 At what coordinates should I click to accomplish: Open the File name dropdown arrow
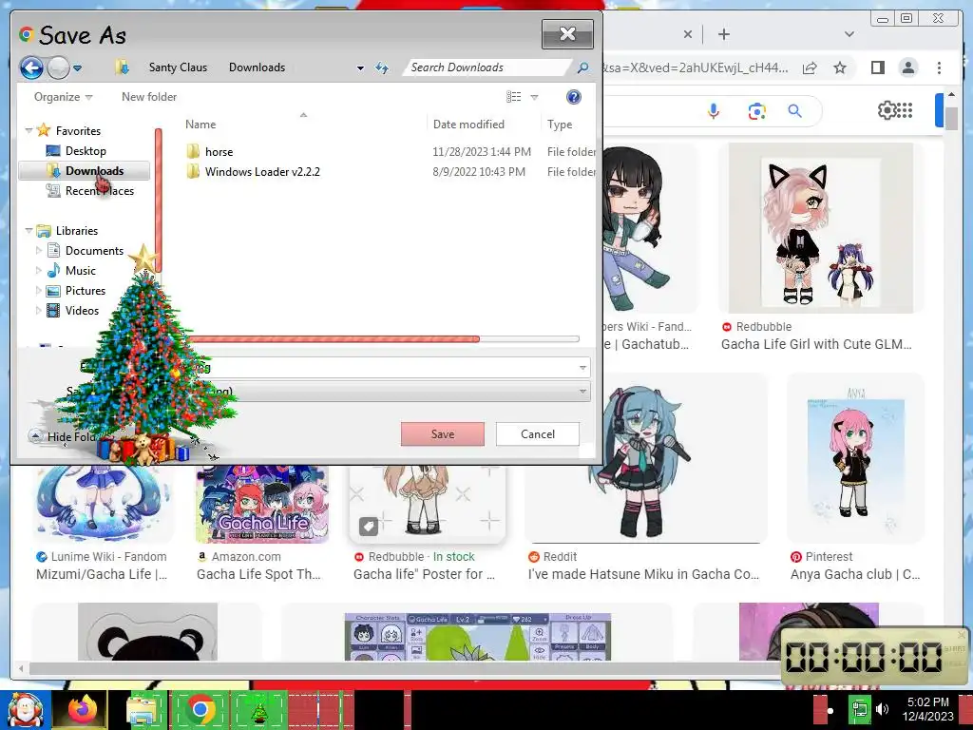(x=582, y=368)
